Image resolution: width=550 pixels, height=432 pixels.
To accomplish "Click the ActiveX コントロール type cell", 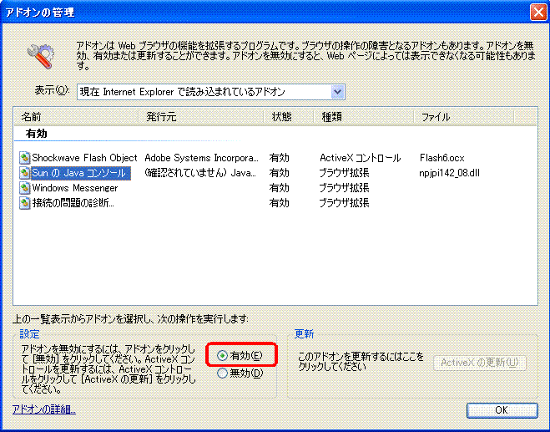I will tap(361, 158).
